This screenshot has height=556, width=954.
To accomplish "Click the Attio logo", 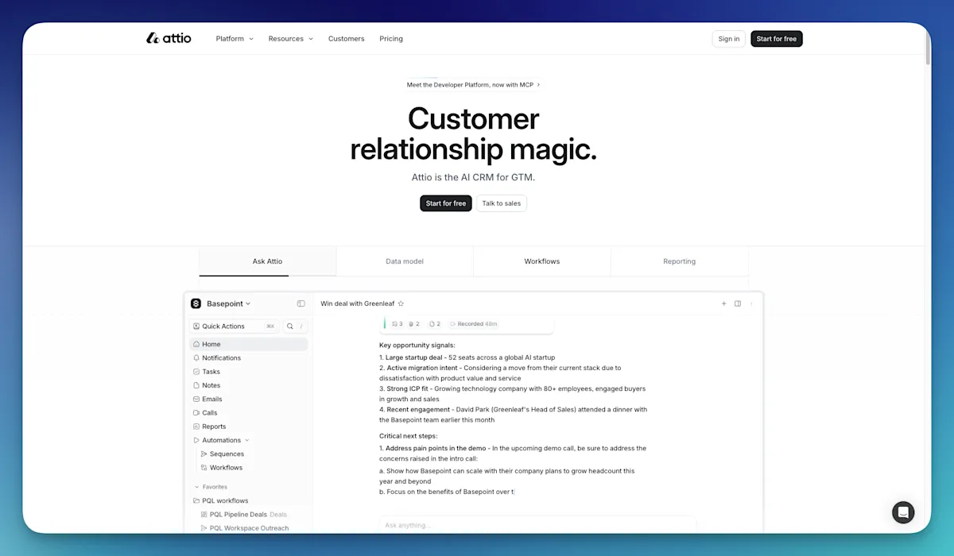I will 169,38.
